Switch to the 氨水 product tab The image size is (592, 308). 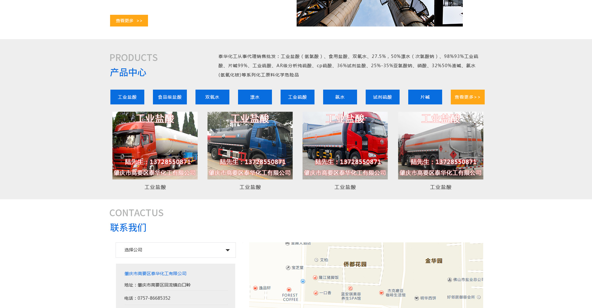click(x=340, y=97)
